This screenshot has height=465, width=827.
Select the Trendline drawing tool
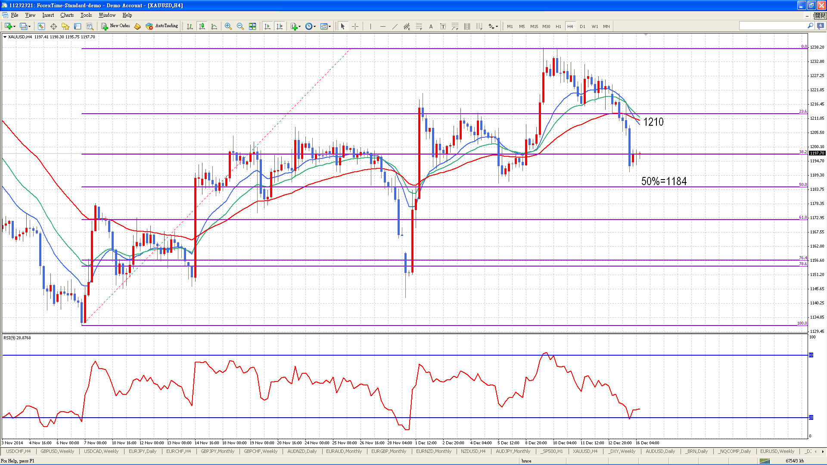click(395, 26)
